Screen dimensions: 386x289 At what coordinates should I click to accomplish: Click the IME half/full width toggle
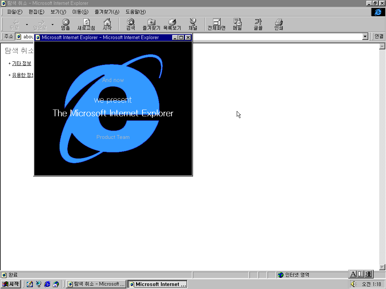click(x=361, y=274)
